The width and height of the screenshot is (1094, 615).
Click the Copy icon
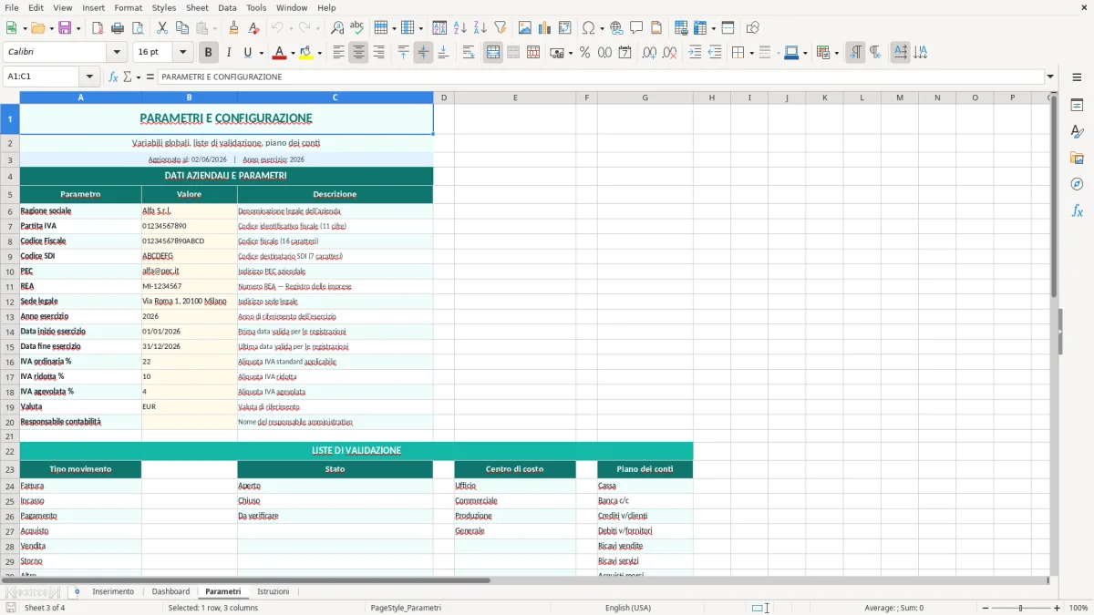click(181, 28)
